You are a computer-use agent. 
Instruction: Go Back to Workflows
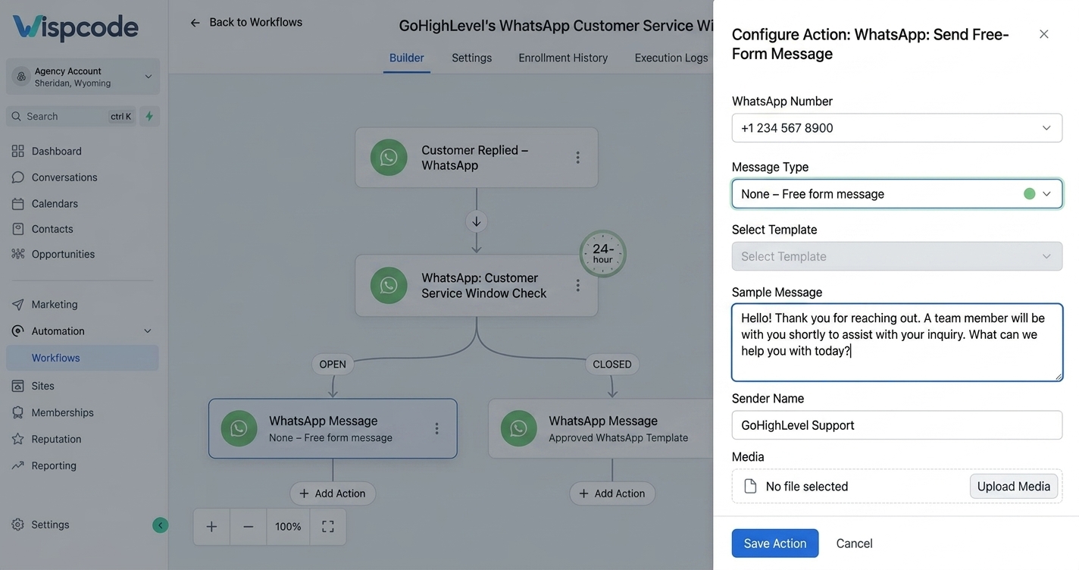pos(246,22)
